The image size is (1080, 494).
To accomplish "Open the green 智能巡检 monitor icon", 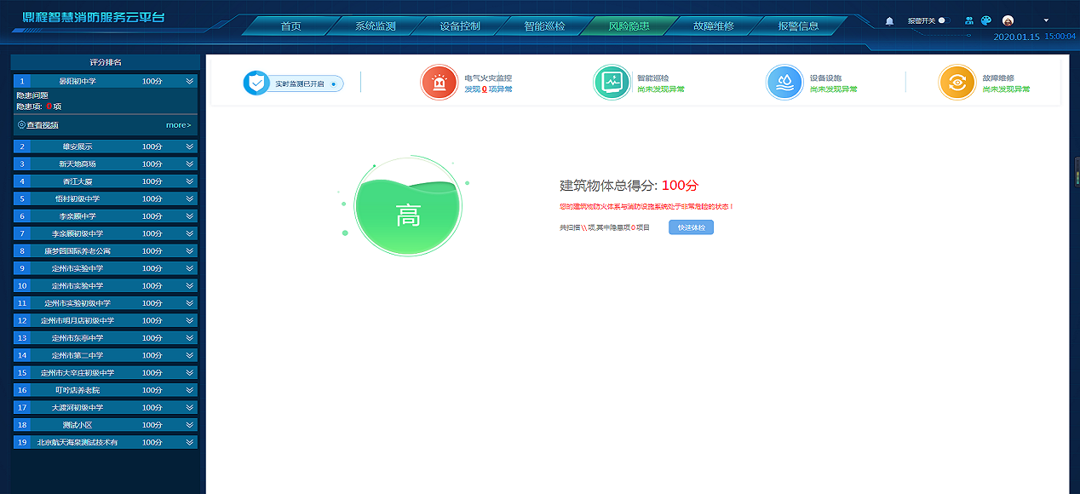I will pyautogui.click(x=612, y=83).
